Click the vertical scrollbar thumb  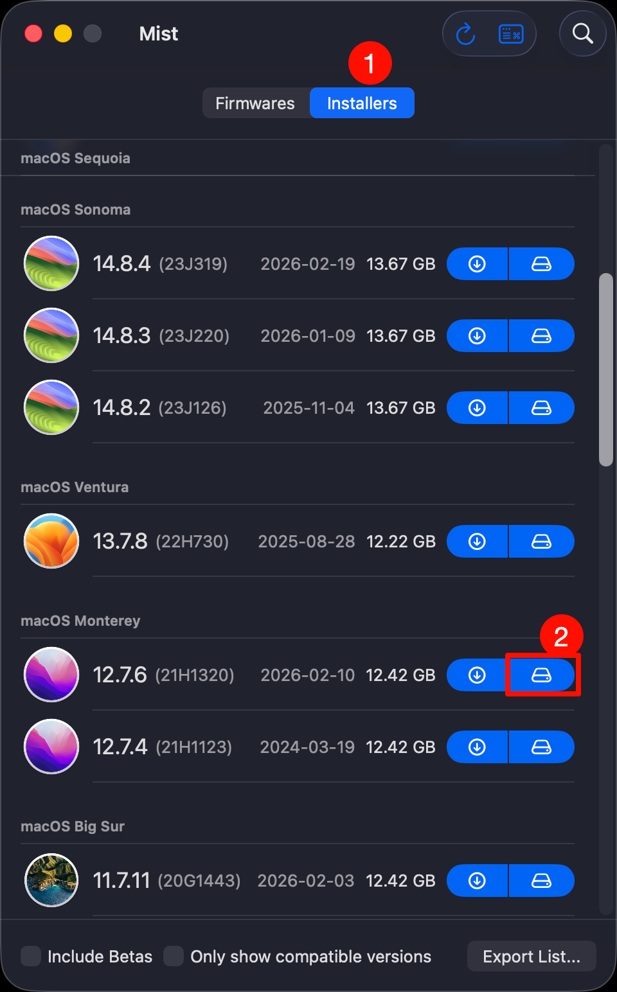click(605, 369)
